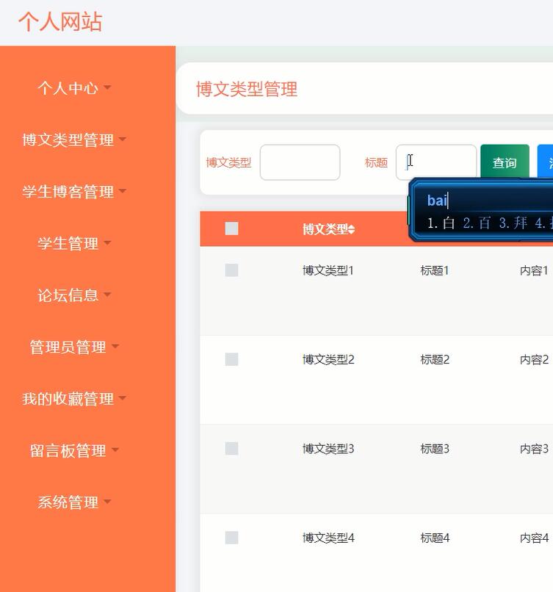This screenshot has height=592, width=553.
Task: Expand the 我的收藏管理 sidebar menu
Action: [74, 398]
